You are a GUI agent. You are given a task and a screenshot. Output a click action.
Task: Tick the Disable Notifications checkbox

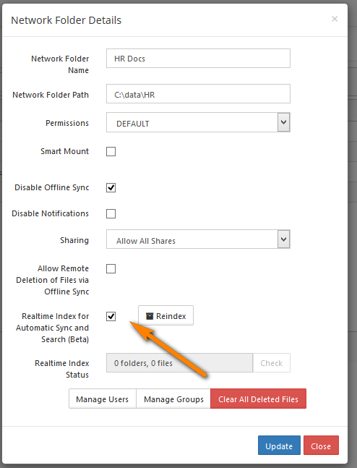pos(111,213)
